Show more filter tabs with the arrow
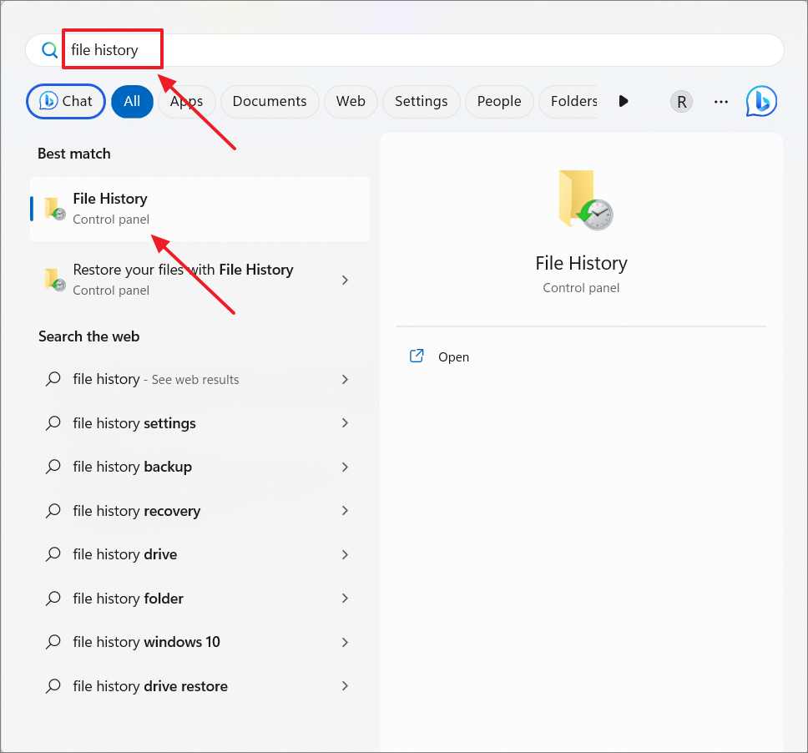808x753 pixels. pos(623,101)
